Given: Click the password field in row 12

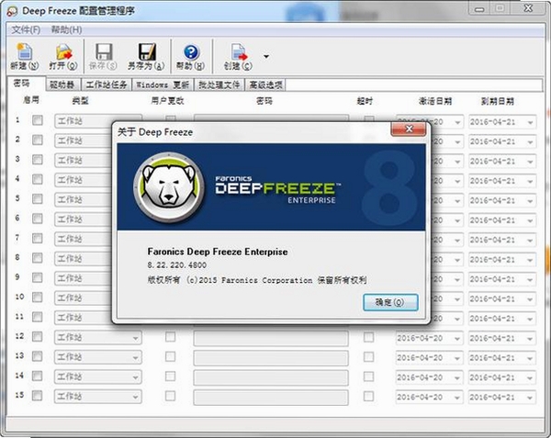Looking at the screenshot, I should coord(271,338).
